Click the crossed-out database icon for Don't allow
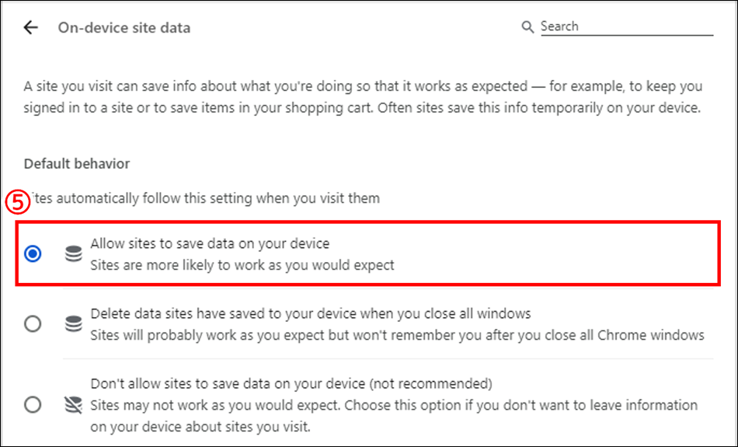Image resolution: width=738 pixels, height=447 pixels. 74,404
